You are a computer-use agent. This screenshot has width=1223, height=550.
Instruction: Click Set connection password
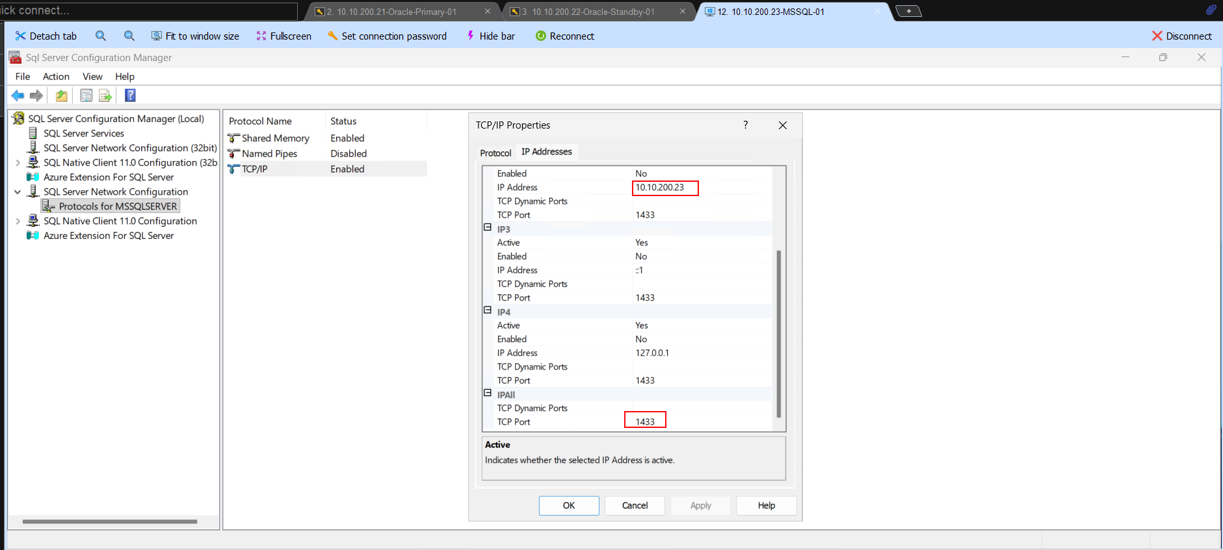point(387,36)
